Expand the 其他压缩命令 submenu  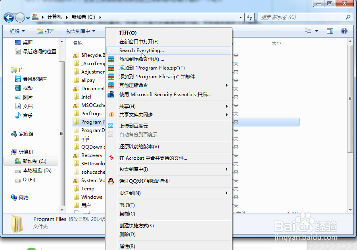(x=169, y=85)
